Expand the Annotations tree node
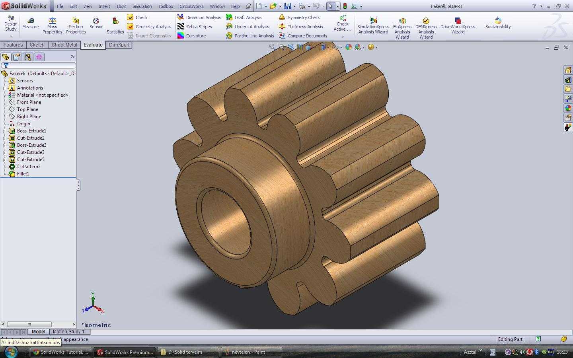This screenshot has height=358, width=573. coord(4,88)
